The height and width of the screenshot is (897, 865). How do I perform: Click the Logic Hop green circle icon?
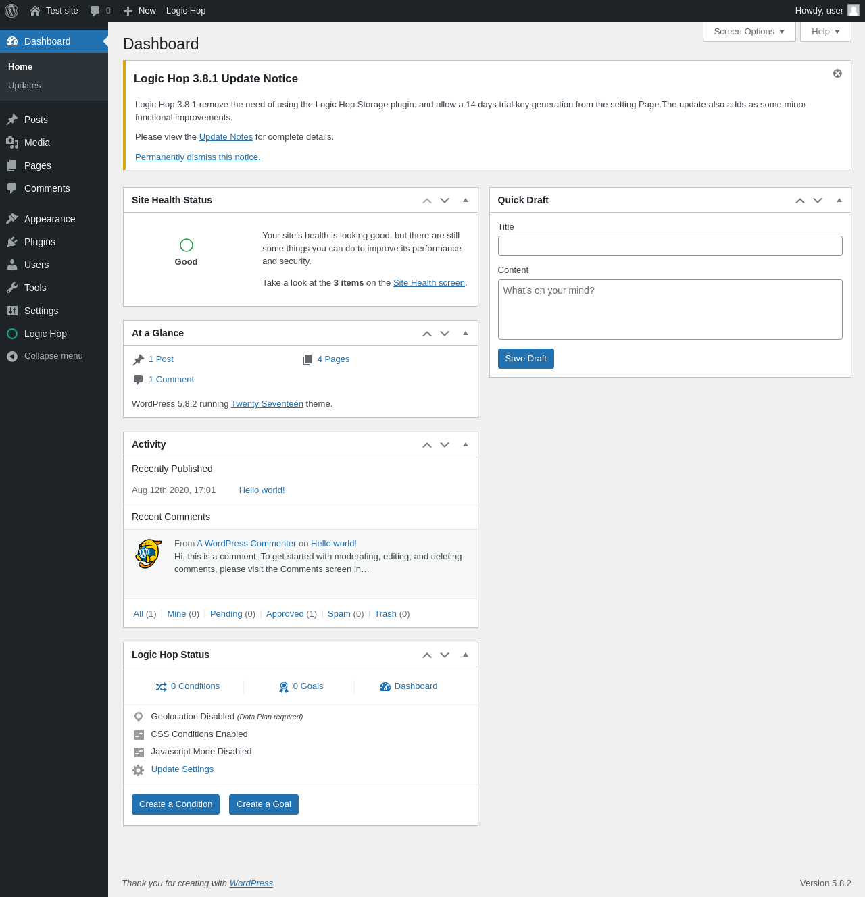coord(12,334)
